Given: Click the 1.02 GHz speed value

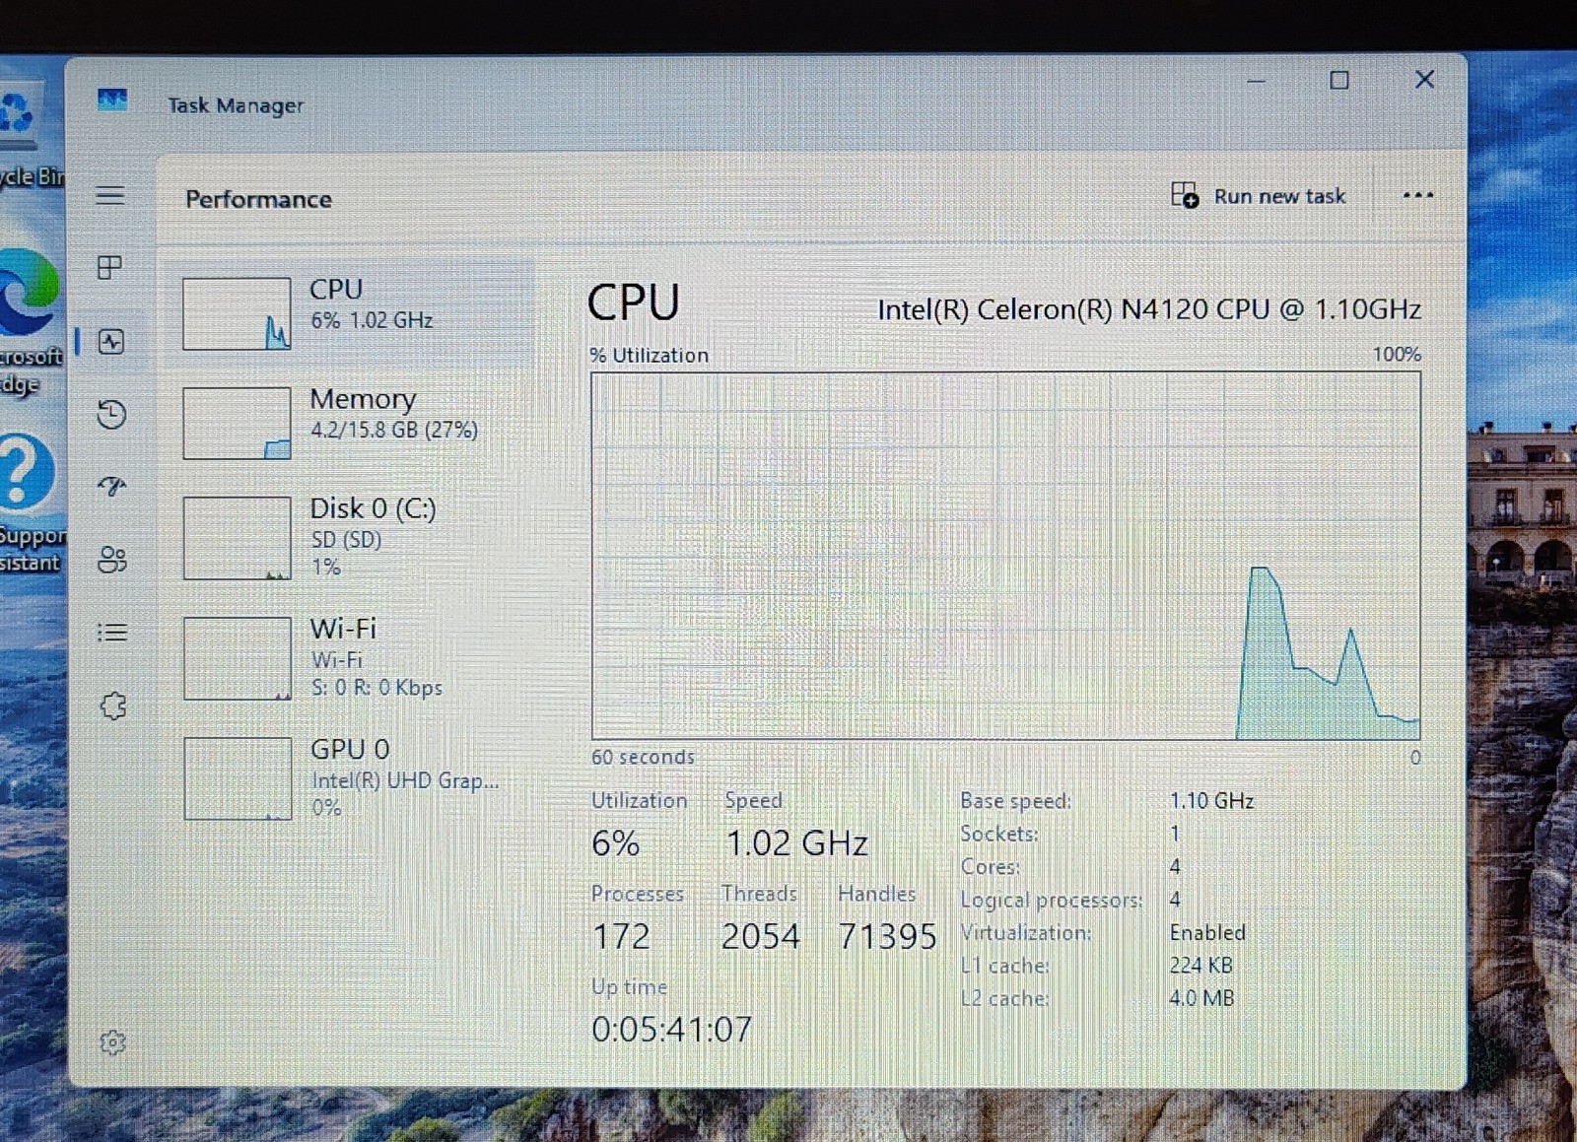Looking at the screenshot, I should pos(796,843).
